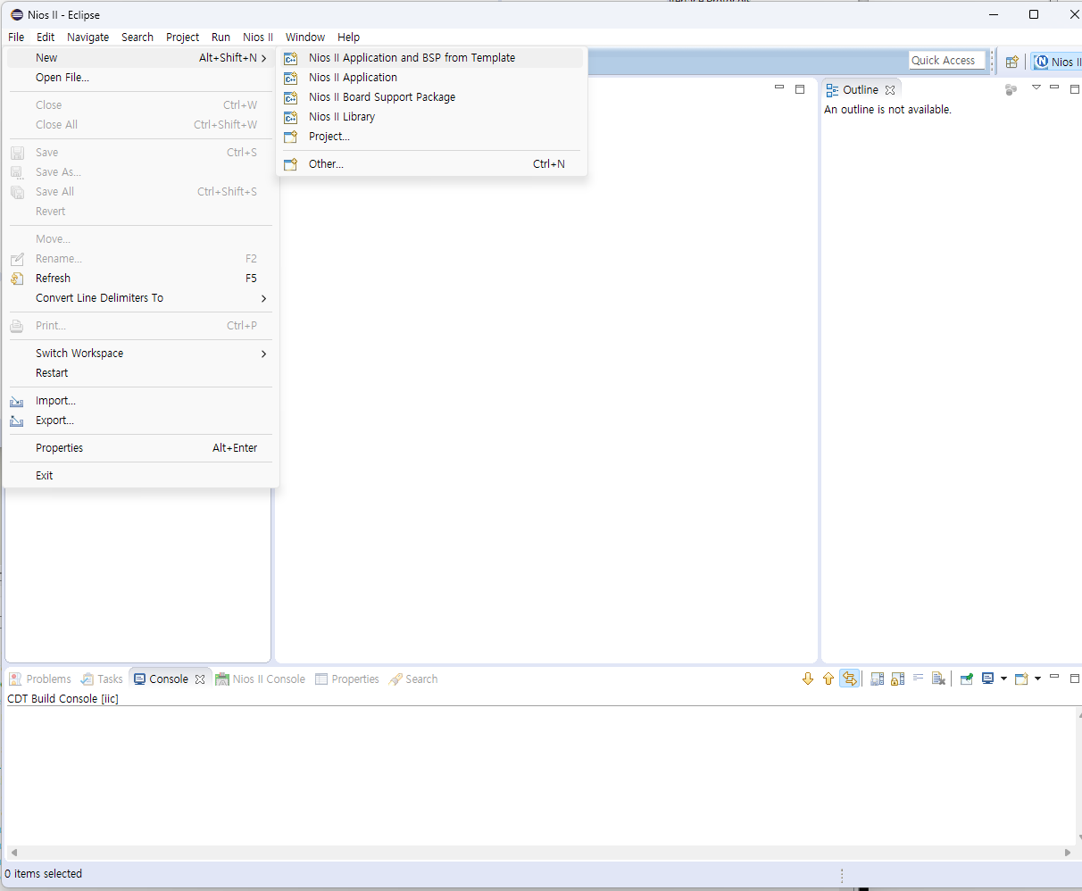Click the Display Selected Console monitor icon
Image resolution: width=1082 pixels, height=891 pixels.
coord(988,679)
